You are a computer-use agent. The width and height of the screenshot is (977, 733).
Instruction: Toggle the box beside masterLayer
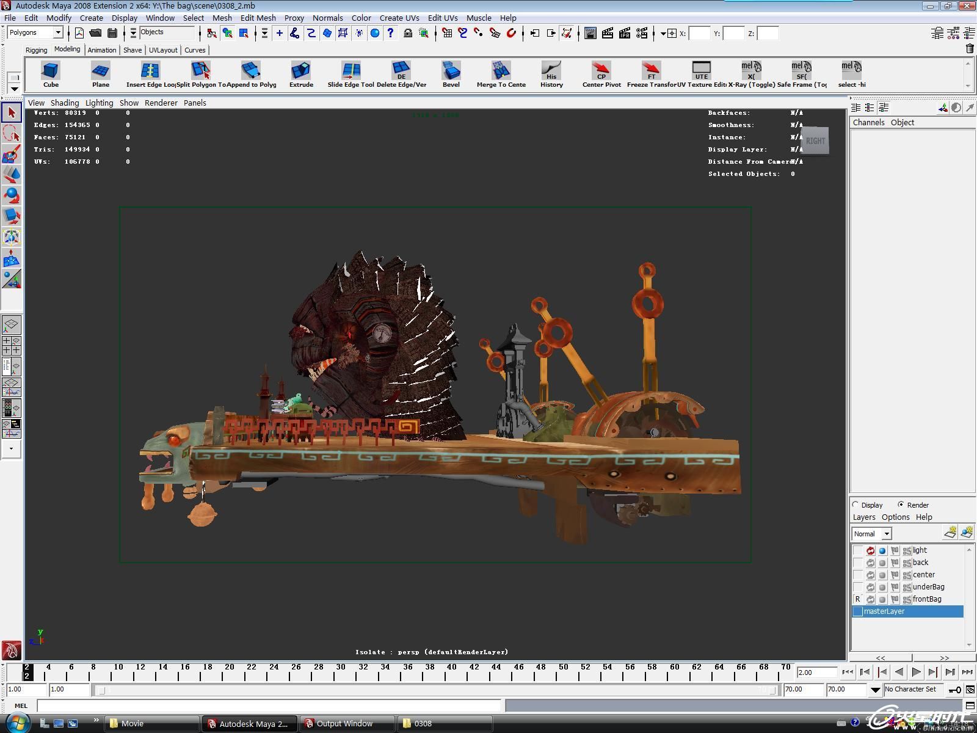tap(858, 611)
